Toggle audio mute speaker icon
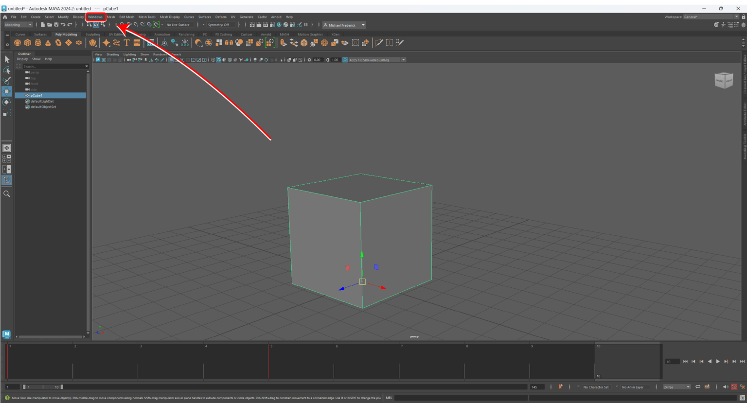 pos(725,387)
